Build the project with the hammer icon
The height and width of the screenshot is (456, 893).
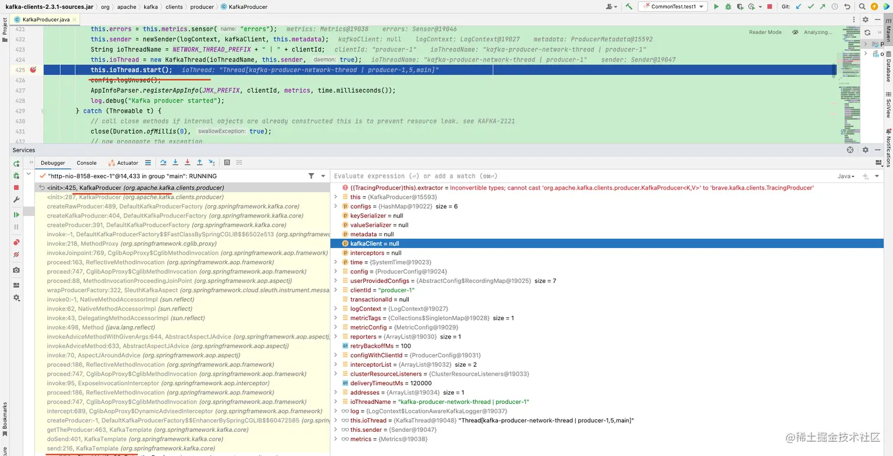tap(630, 6)
